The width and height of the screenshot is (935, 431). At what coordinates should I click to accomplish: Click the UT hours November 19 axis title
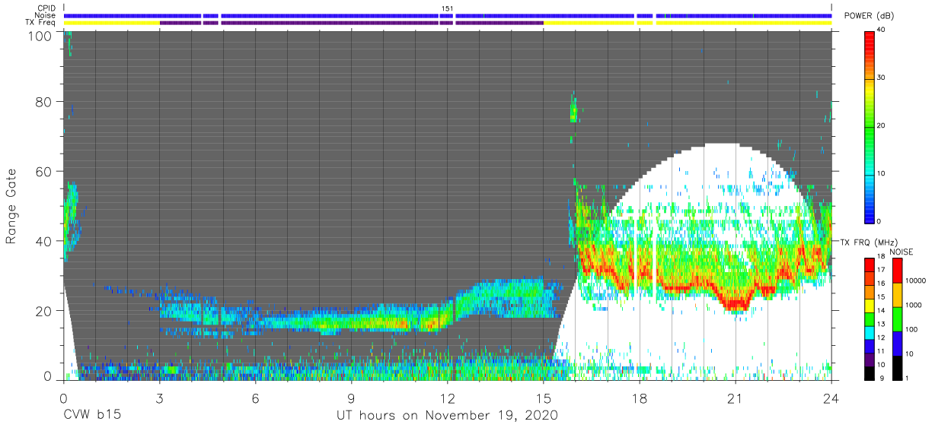coord(448,416)
